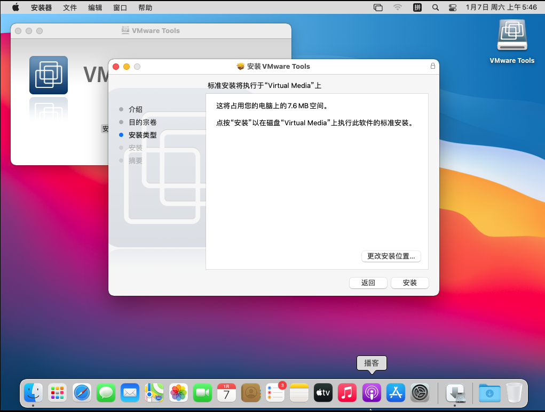This screenshot has height=412, width=545.
Task: Open the 帮助 menu
Action: [x=145, y=7]
